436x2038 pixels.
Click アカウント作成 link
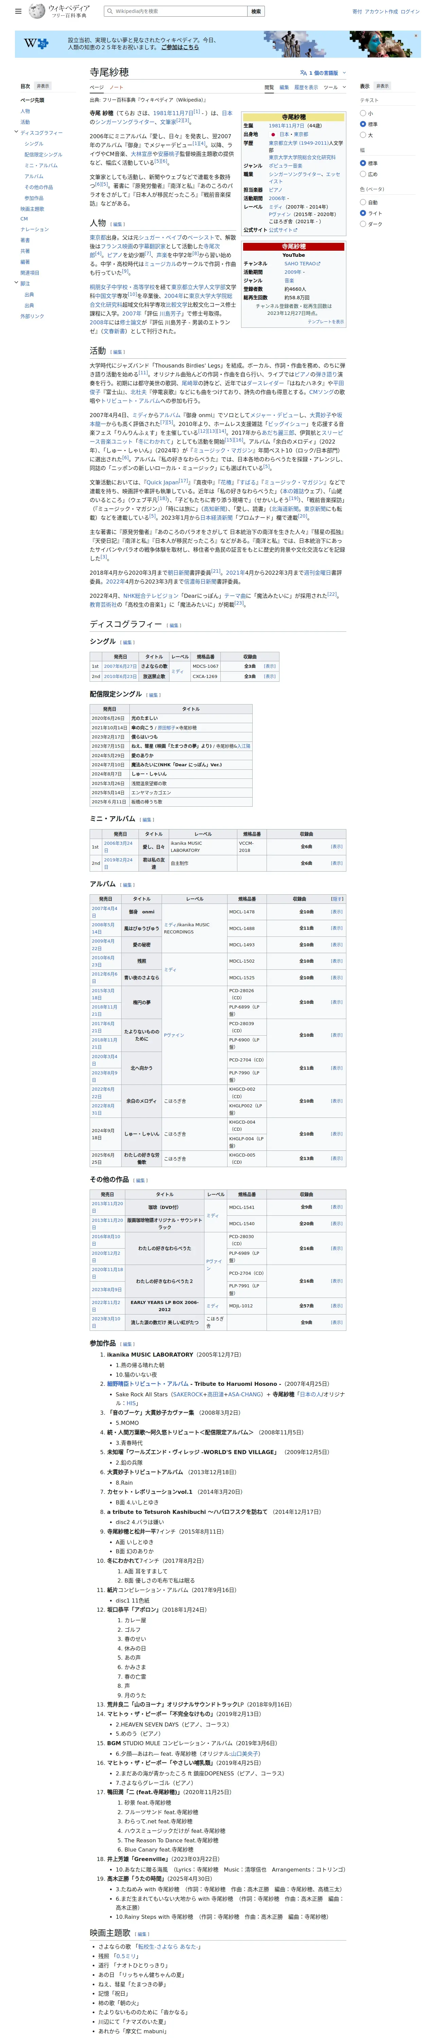coord(381,12)
